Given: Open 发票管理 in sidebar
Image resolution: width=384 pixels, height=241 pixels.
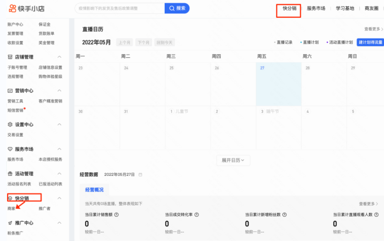Looking at the screenshot, I should tap(15, 33).
